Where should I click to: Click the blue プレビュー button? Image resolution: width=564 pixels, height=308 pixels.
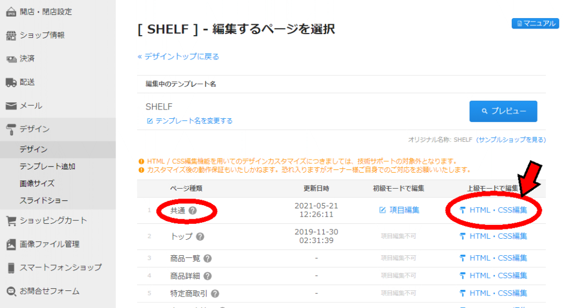[x=503, y=111]
